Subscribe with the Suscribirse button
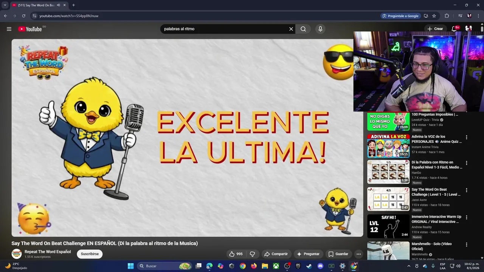 [x=90, y=254]
